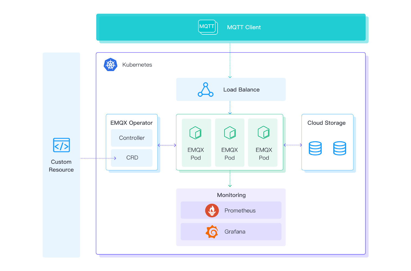Viewport: 411px width, 271px height.
Task: Click the Cloud Storage heading
Action: pos(326,123)
